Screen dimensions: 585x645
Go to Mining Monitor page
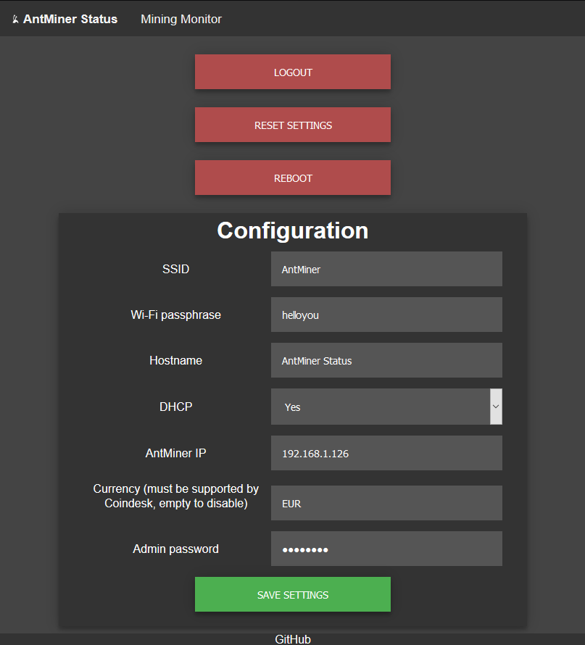pos(181,20)
